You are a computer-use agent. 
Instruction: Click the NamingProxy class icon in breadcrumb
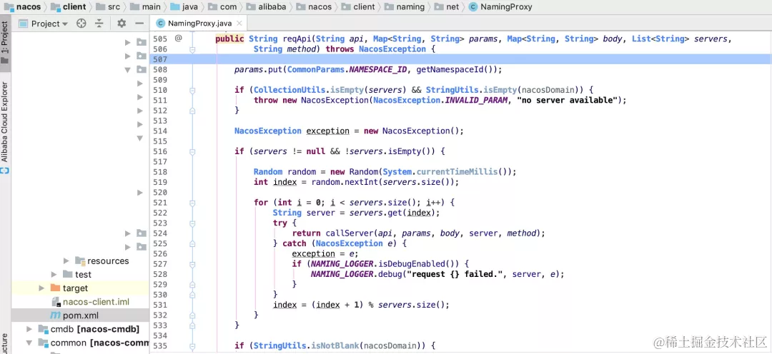click(473, 7)
